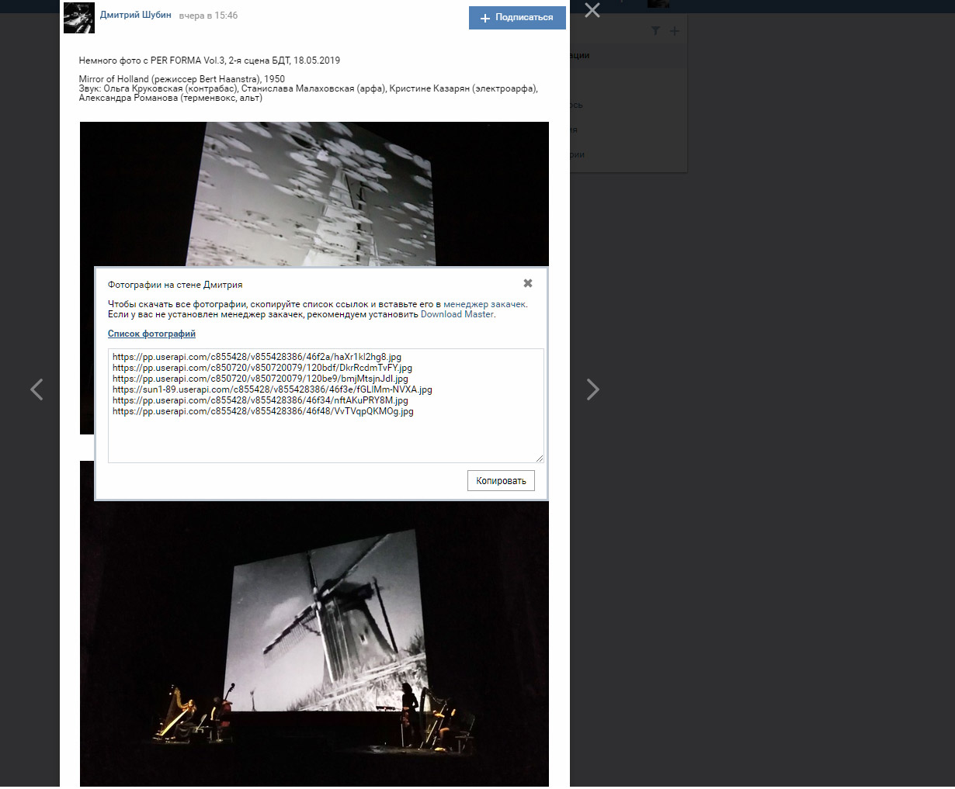Grab the text area resize handle

pyautogui.click(x=540, y=459)
